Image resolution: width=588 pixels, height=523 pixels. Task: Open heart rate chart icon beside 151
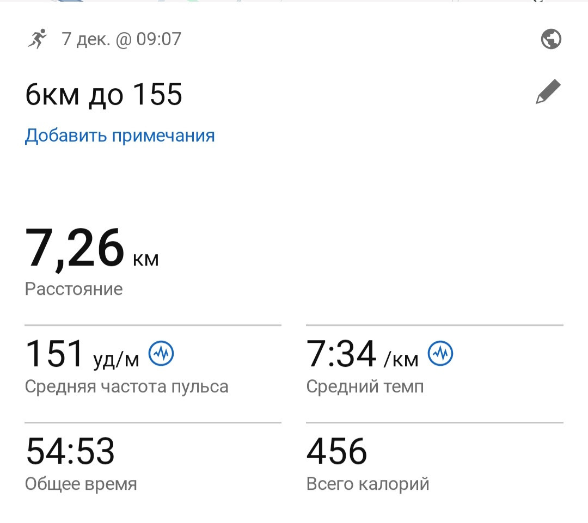tap(161, 353)
